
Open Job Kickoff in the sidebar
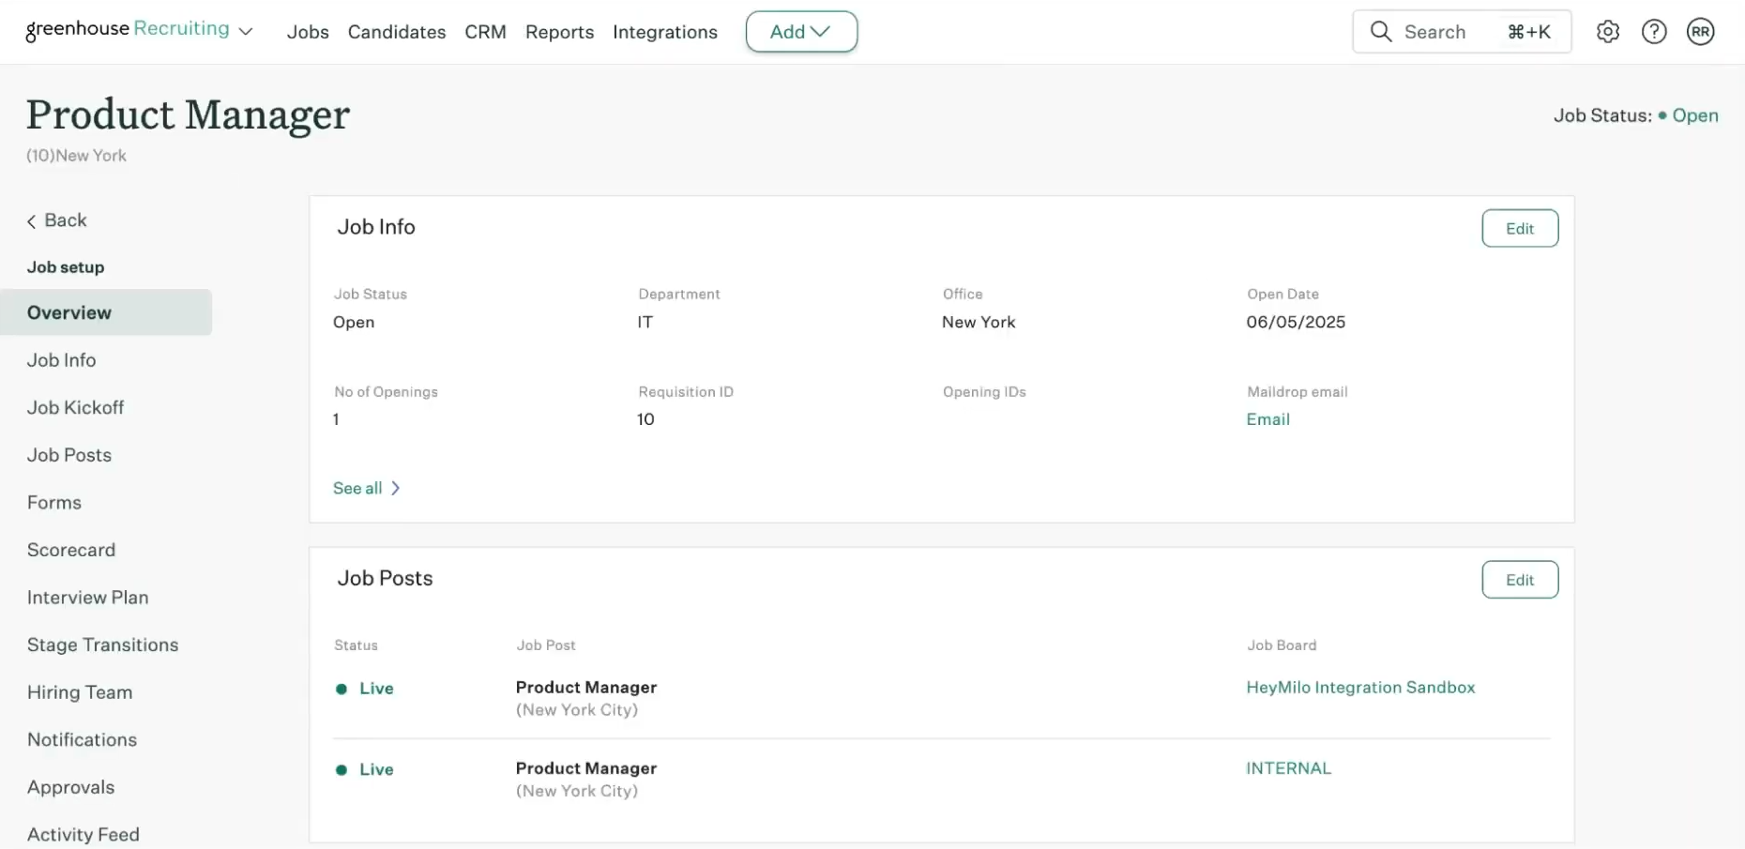tap(75, 407)
